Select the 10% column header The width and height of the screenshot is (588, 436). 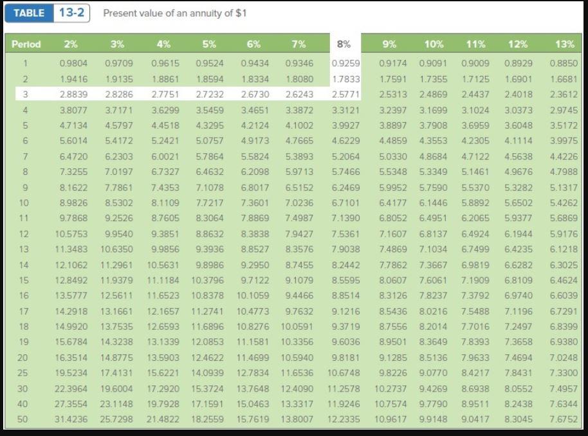click(x=432, y=44)
